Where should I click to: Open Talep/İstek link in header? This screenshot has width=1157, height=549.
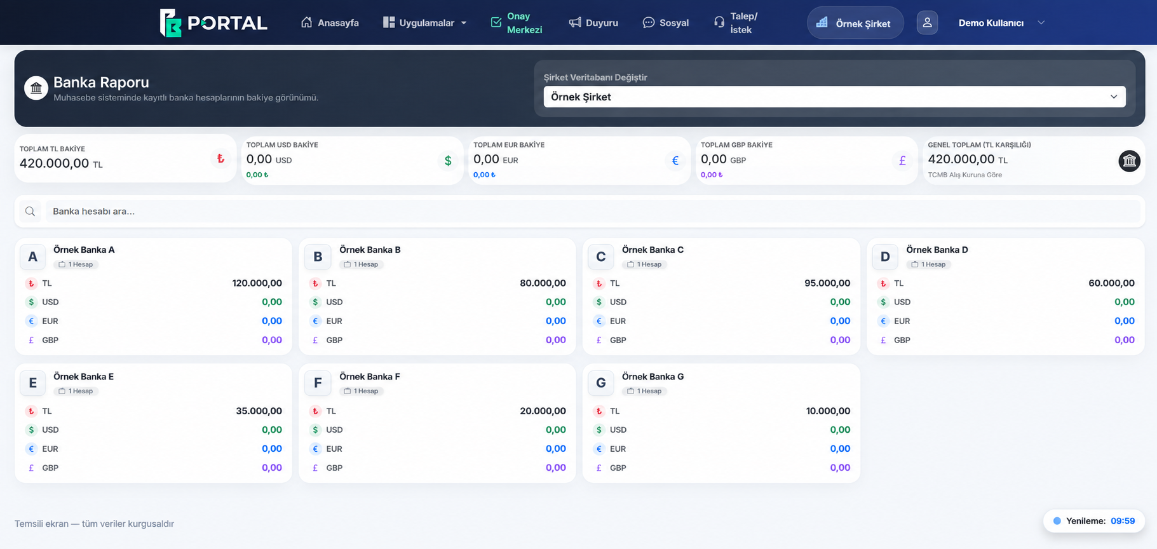736,23
